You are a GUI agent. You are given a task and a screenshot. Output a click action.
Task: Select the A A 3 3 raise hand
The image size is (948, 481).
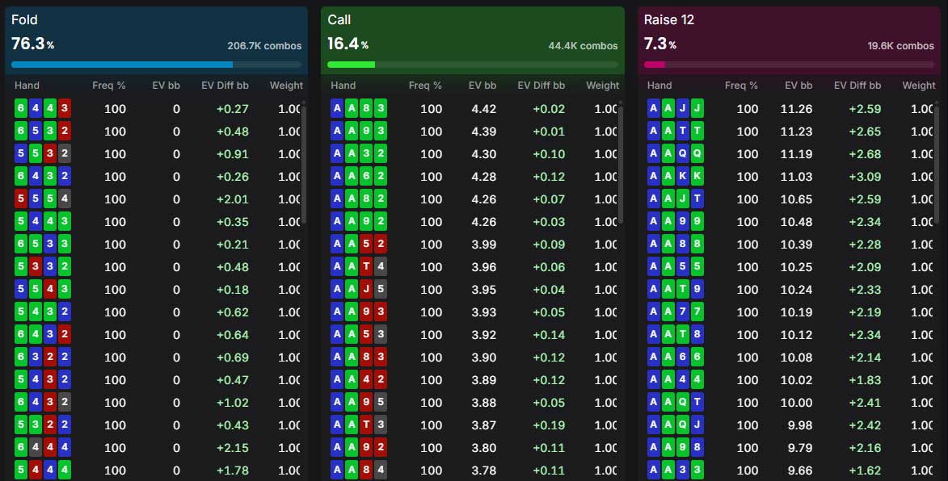click(676, 471)
